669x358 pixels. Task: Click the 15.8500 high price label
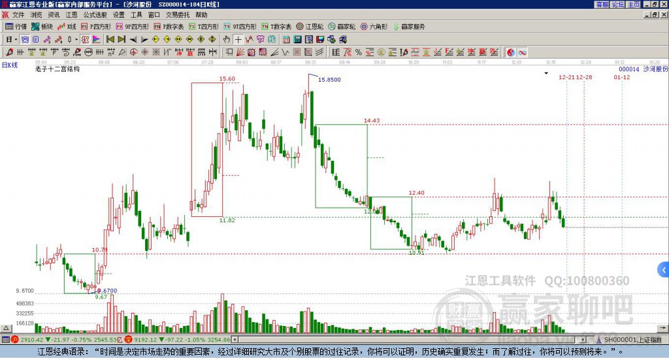329,79
